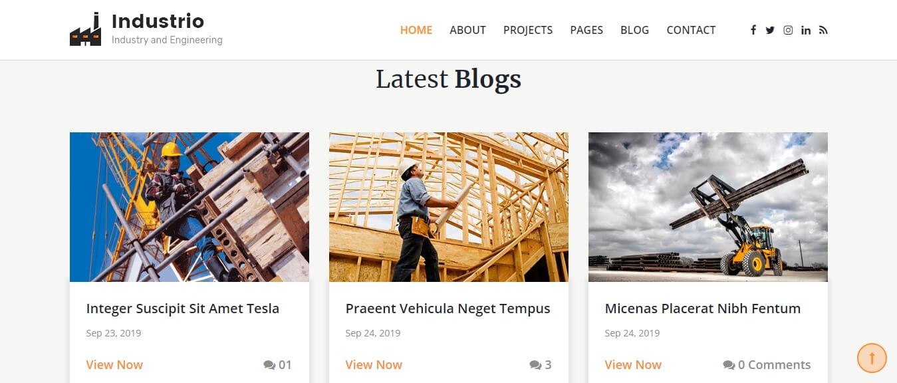Open the LinkedIn social icon
This screenshot has width=897, height=383.
click(806, 30)
